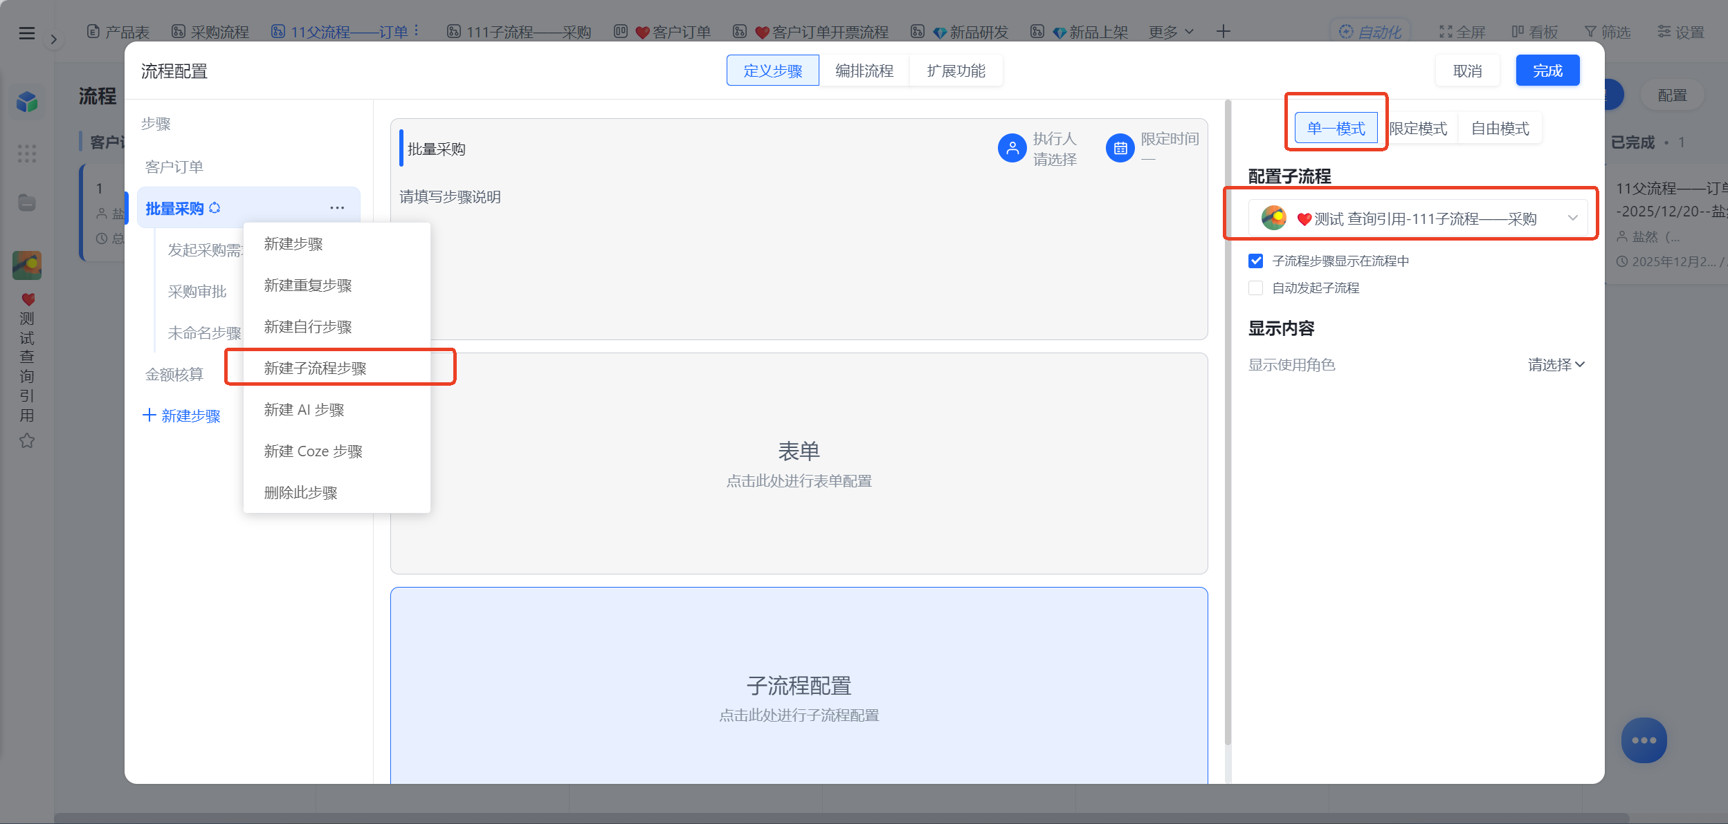Screen dimensions: 1728x824
Task: Click the 取消 cancel button
Action: tap(1467, 71)
